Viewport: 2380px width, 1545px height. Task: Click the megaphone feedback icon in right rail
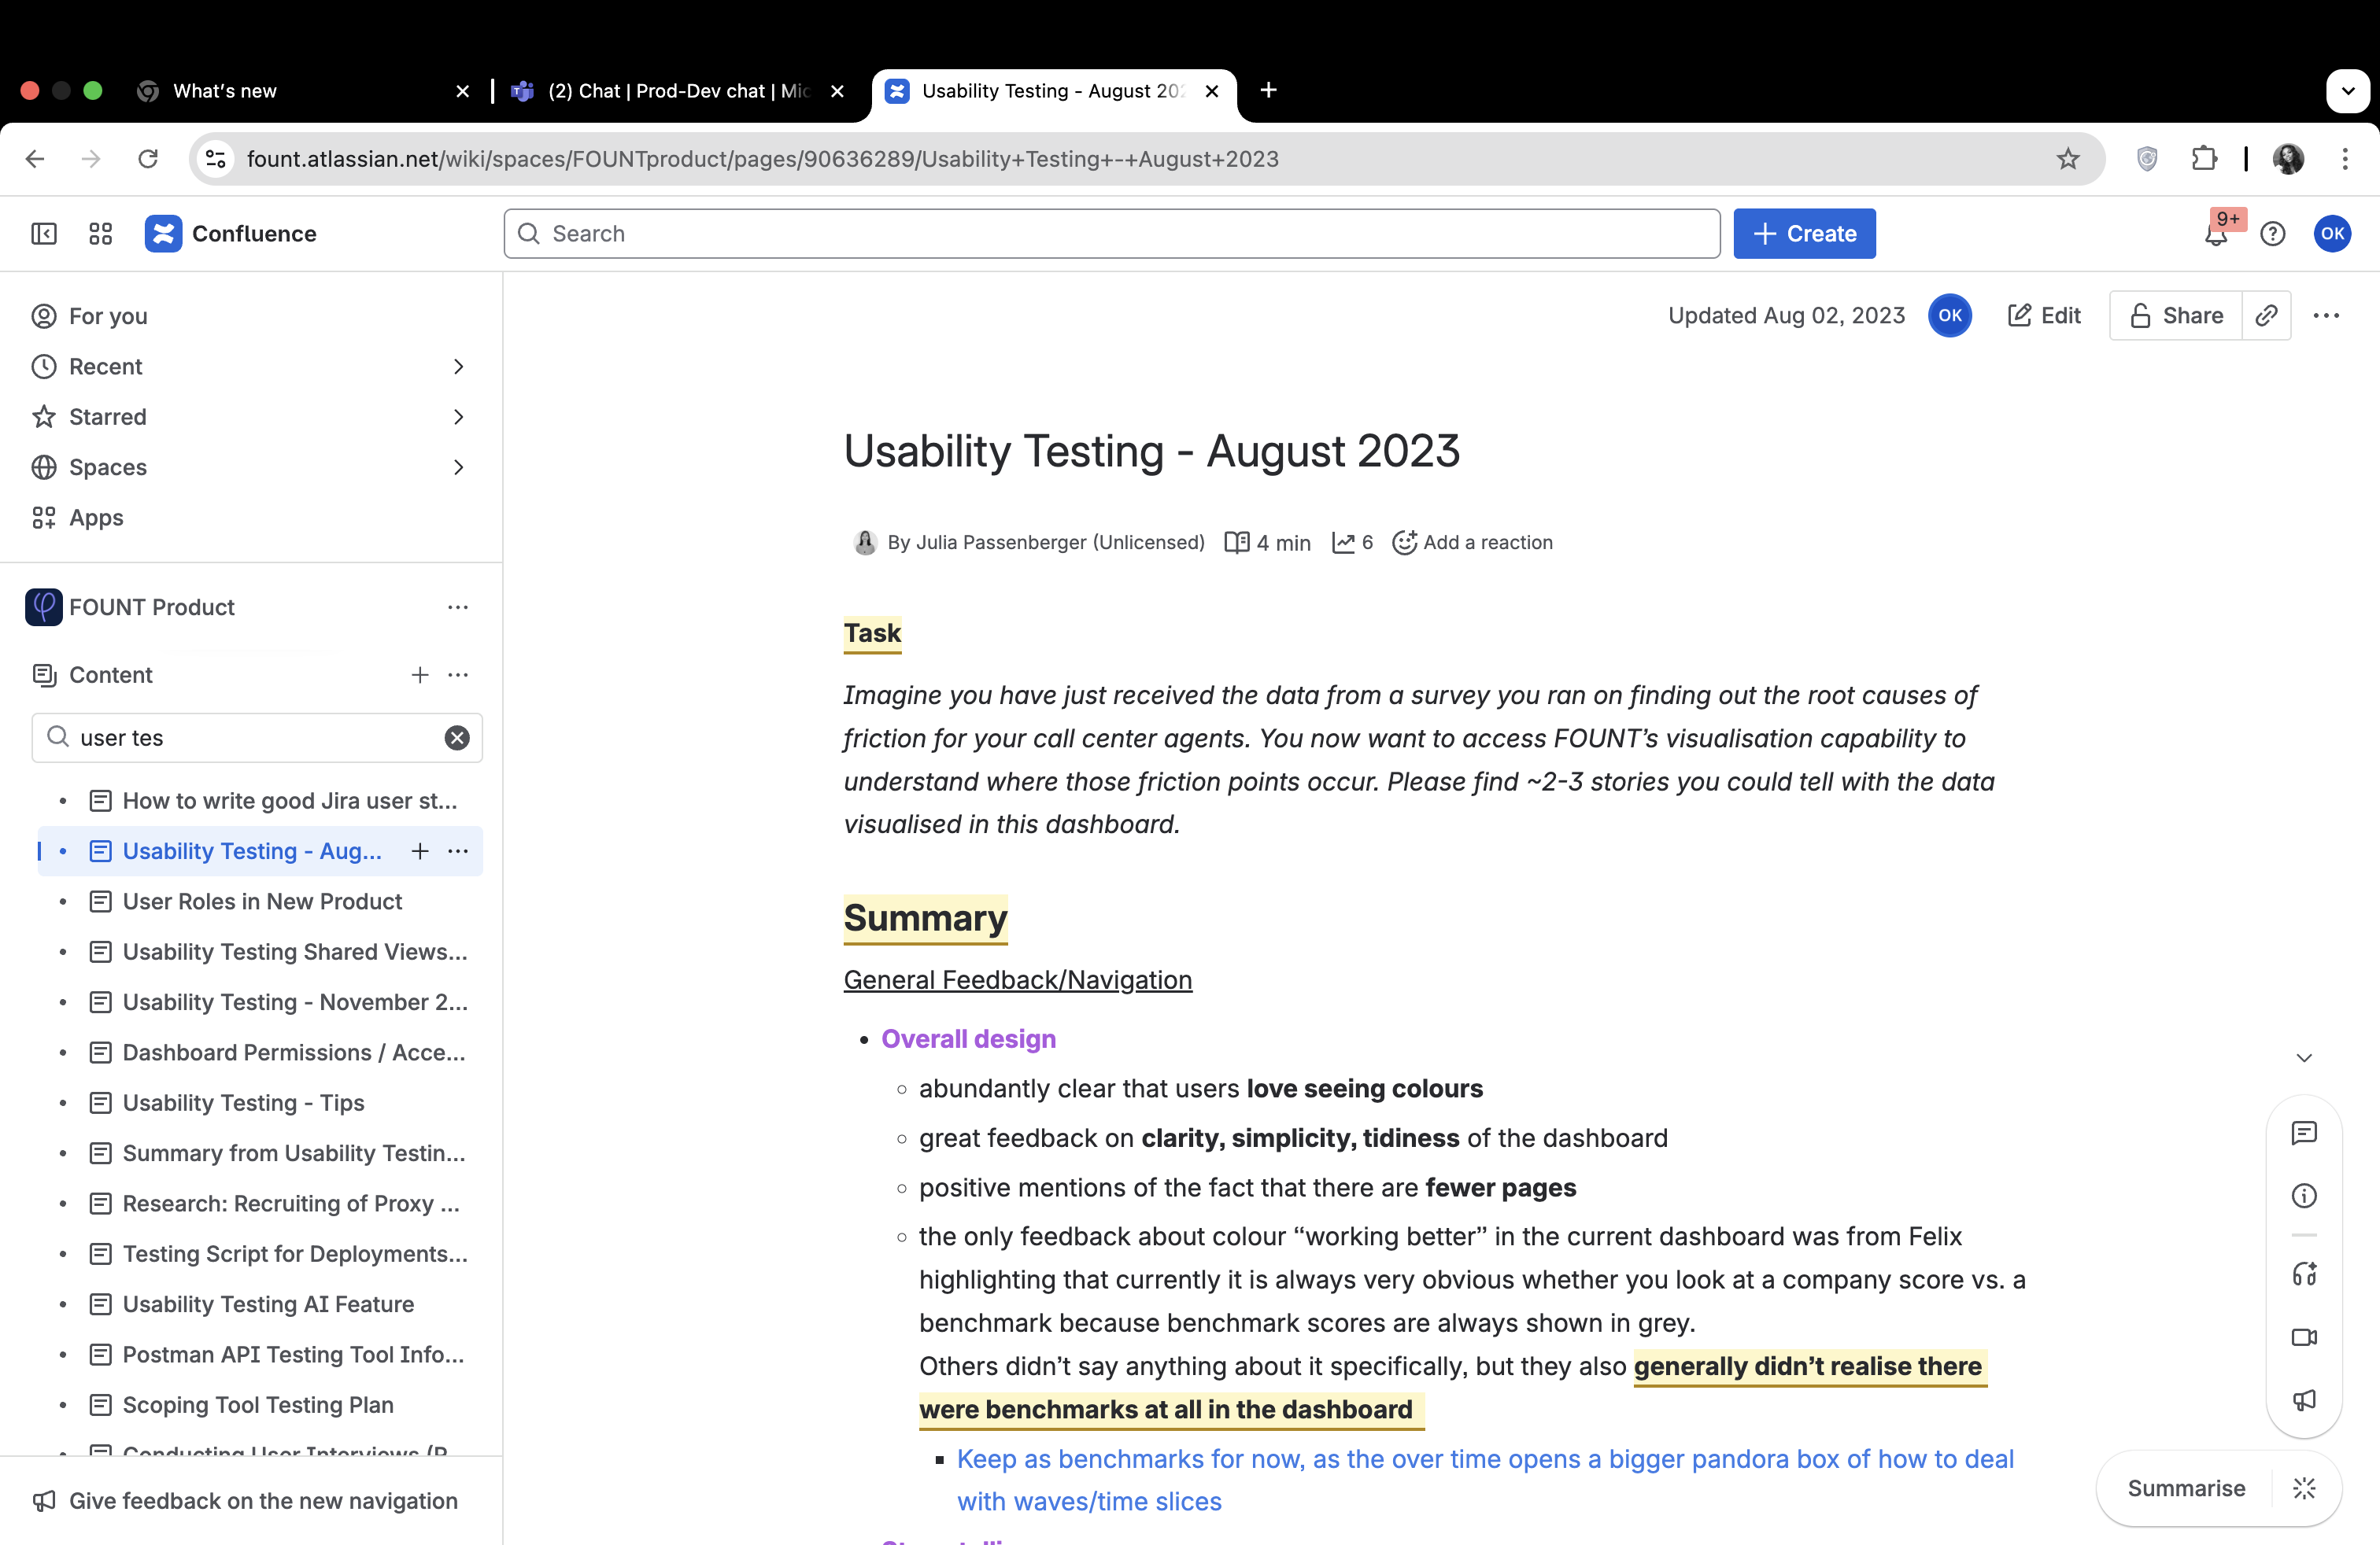pos(2304,1400)
